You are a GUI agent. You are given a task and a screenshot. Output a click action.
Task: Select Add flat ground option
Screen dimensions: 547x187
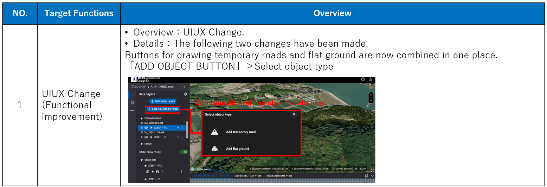pos(237,149)
